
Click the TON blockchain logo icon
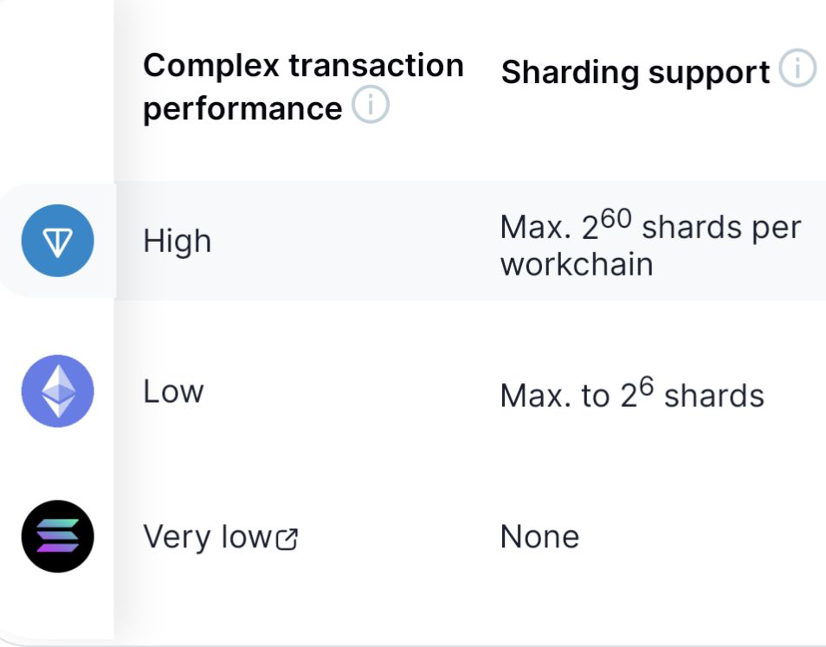[x=57, y=241]
